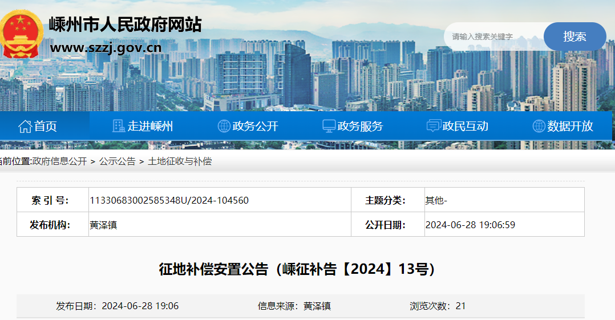Image resolution: width=615 pixels, height=320 pixels.
Task: Click the 嵊州市人民政府网站 site title
Action: [x=125, y=24]
